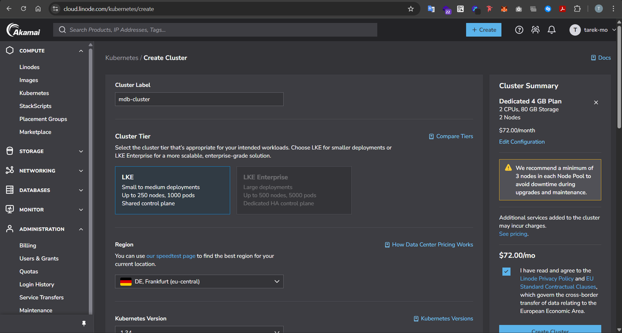Open Placement Groups in the sidebar
The image size is (622, 333).
(x=43, y=119)
